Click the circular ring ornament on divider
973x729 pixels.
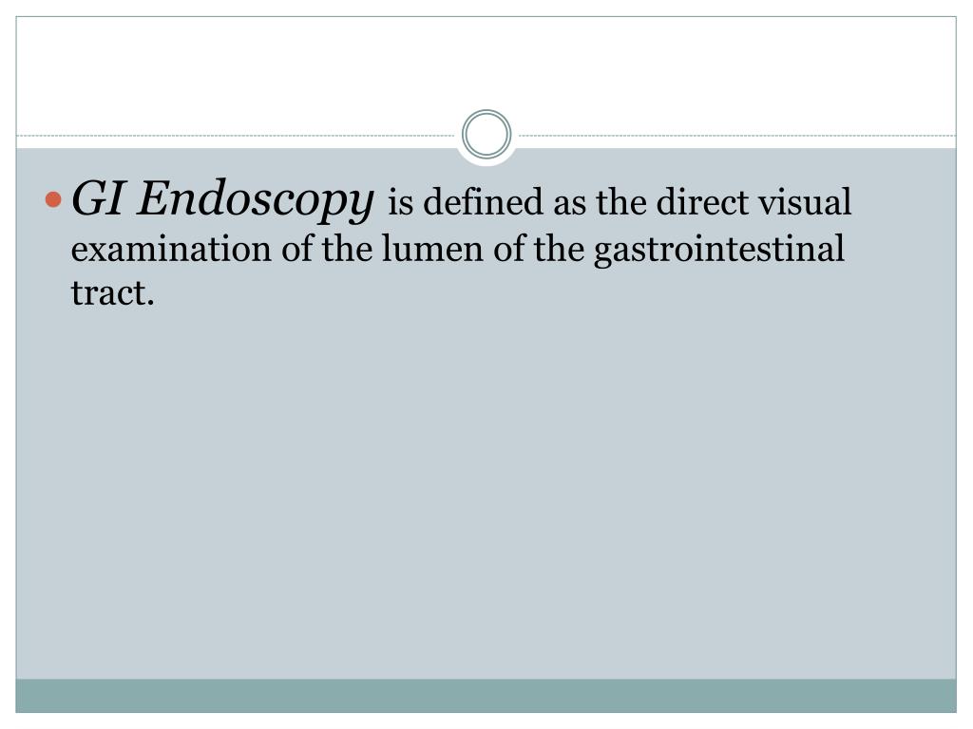486,135
